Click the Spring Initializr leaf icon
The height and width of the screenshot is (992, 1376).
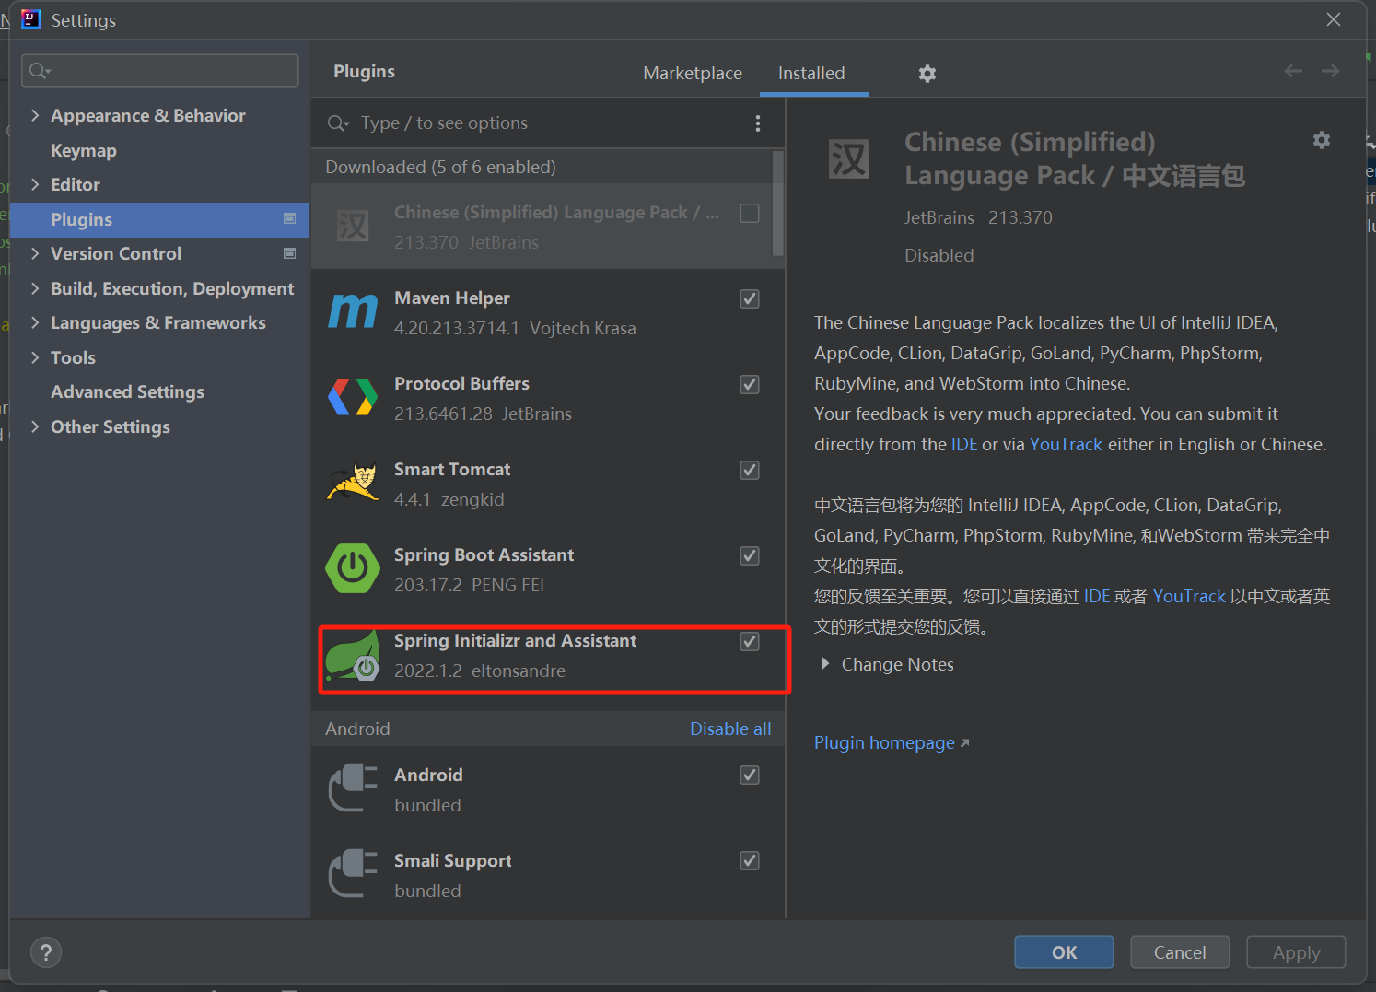pyautogui.click(x=353, y=655)
